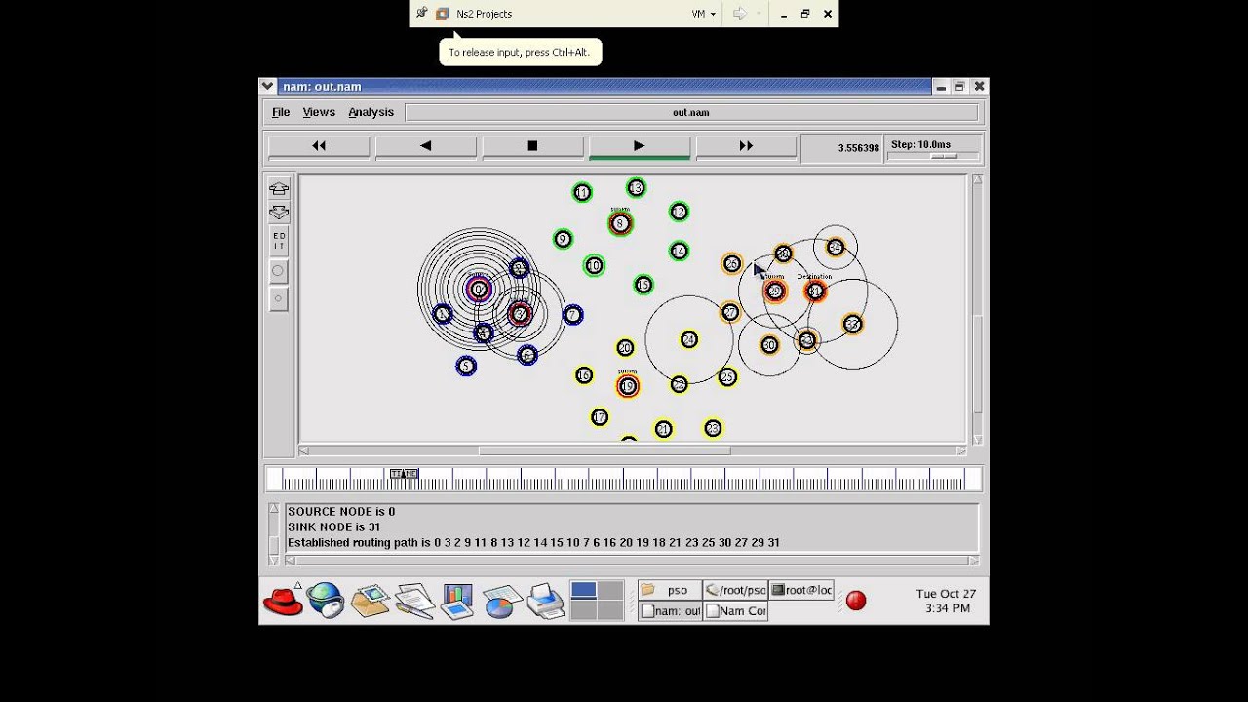This screenshot has height=702, width=1248.
Task: Open the Analysis menu
Action: tap(371, 112)
